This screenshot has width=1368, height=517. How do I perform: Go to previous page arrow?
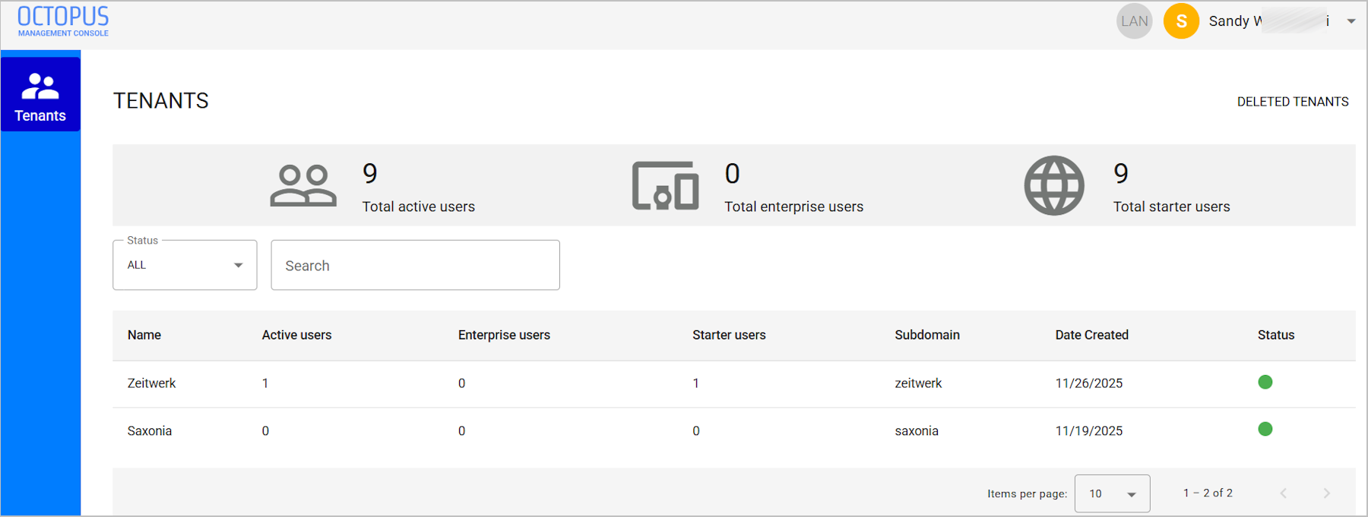click(1283, 493)
